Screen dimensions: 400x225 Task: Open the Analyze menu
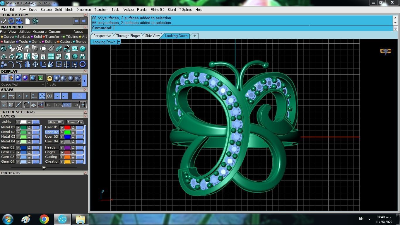click(x=128, y=10)
